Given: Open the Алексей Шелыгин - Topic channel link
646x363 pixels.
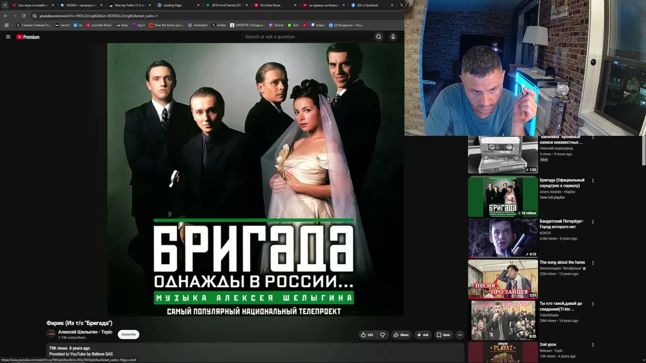Looking at the screenshot, I should [x=85, y=332].
